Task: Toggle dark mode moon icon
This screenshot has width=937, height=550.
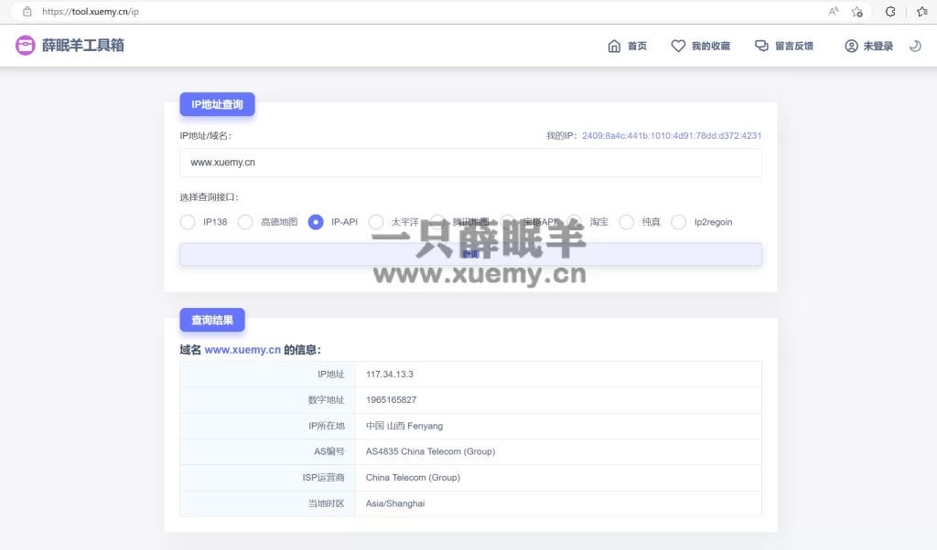Action: point(915,46)
